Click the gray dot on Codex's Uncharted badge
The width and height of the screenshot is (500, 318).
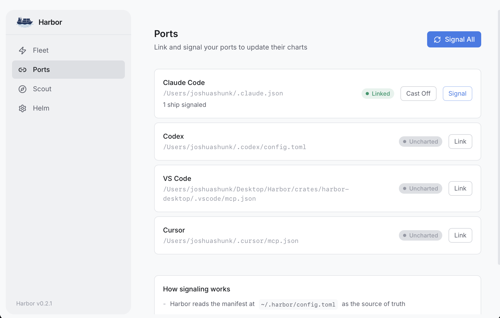(x=405, y=141)
